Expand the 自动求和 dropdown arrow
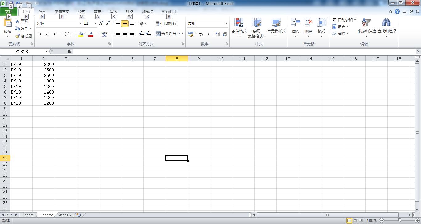The height and width of the screenshot is (224, 421). pyautogui.click(x=355, y=20)
